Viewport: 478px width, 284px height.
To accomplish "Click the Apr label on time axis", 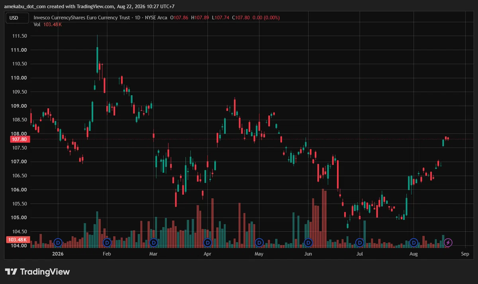I will [207, 254].
